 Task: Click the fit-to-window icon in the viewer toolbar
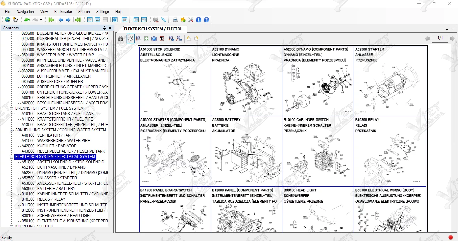[x=146, y=39]
